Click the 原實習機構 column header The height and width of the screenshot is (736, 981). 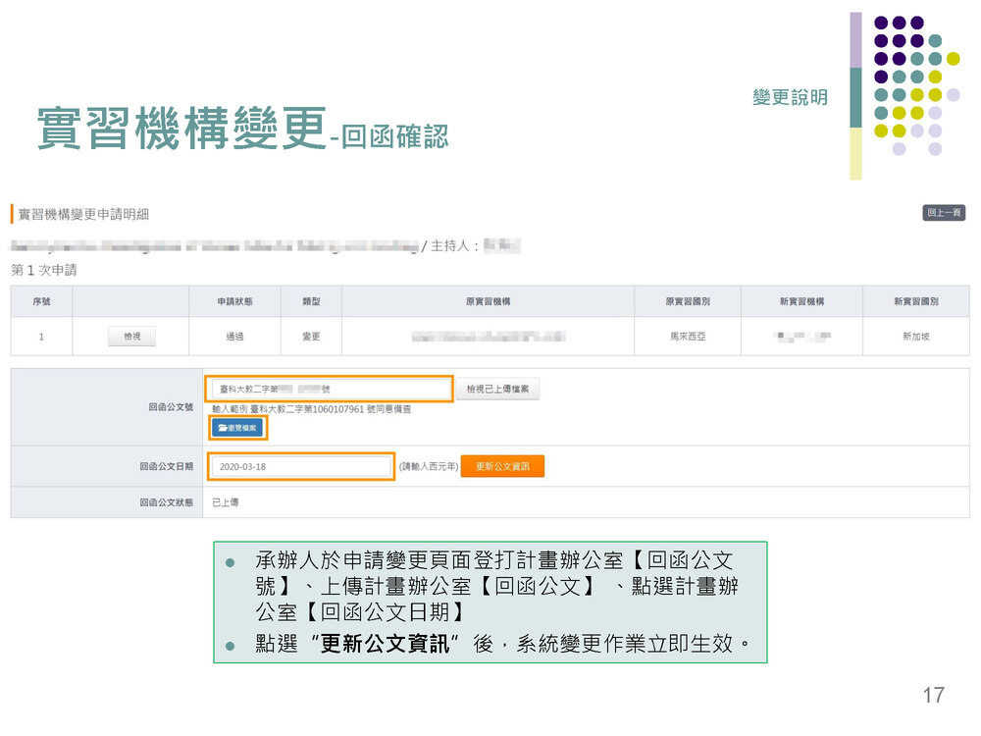[488, 301]
